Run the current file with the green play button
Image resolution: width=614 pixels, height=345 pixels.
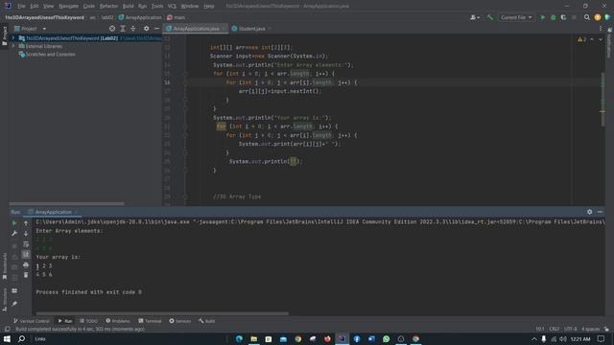(x=543, y=17)
